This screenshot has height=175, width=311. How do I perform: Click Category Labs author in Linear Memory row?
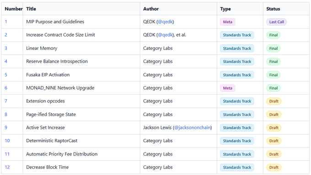tap(158, 48)
